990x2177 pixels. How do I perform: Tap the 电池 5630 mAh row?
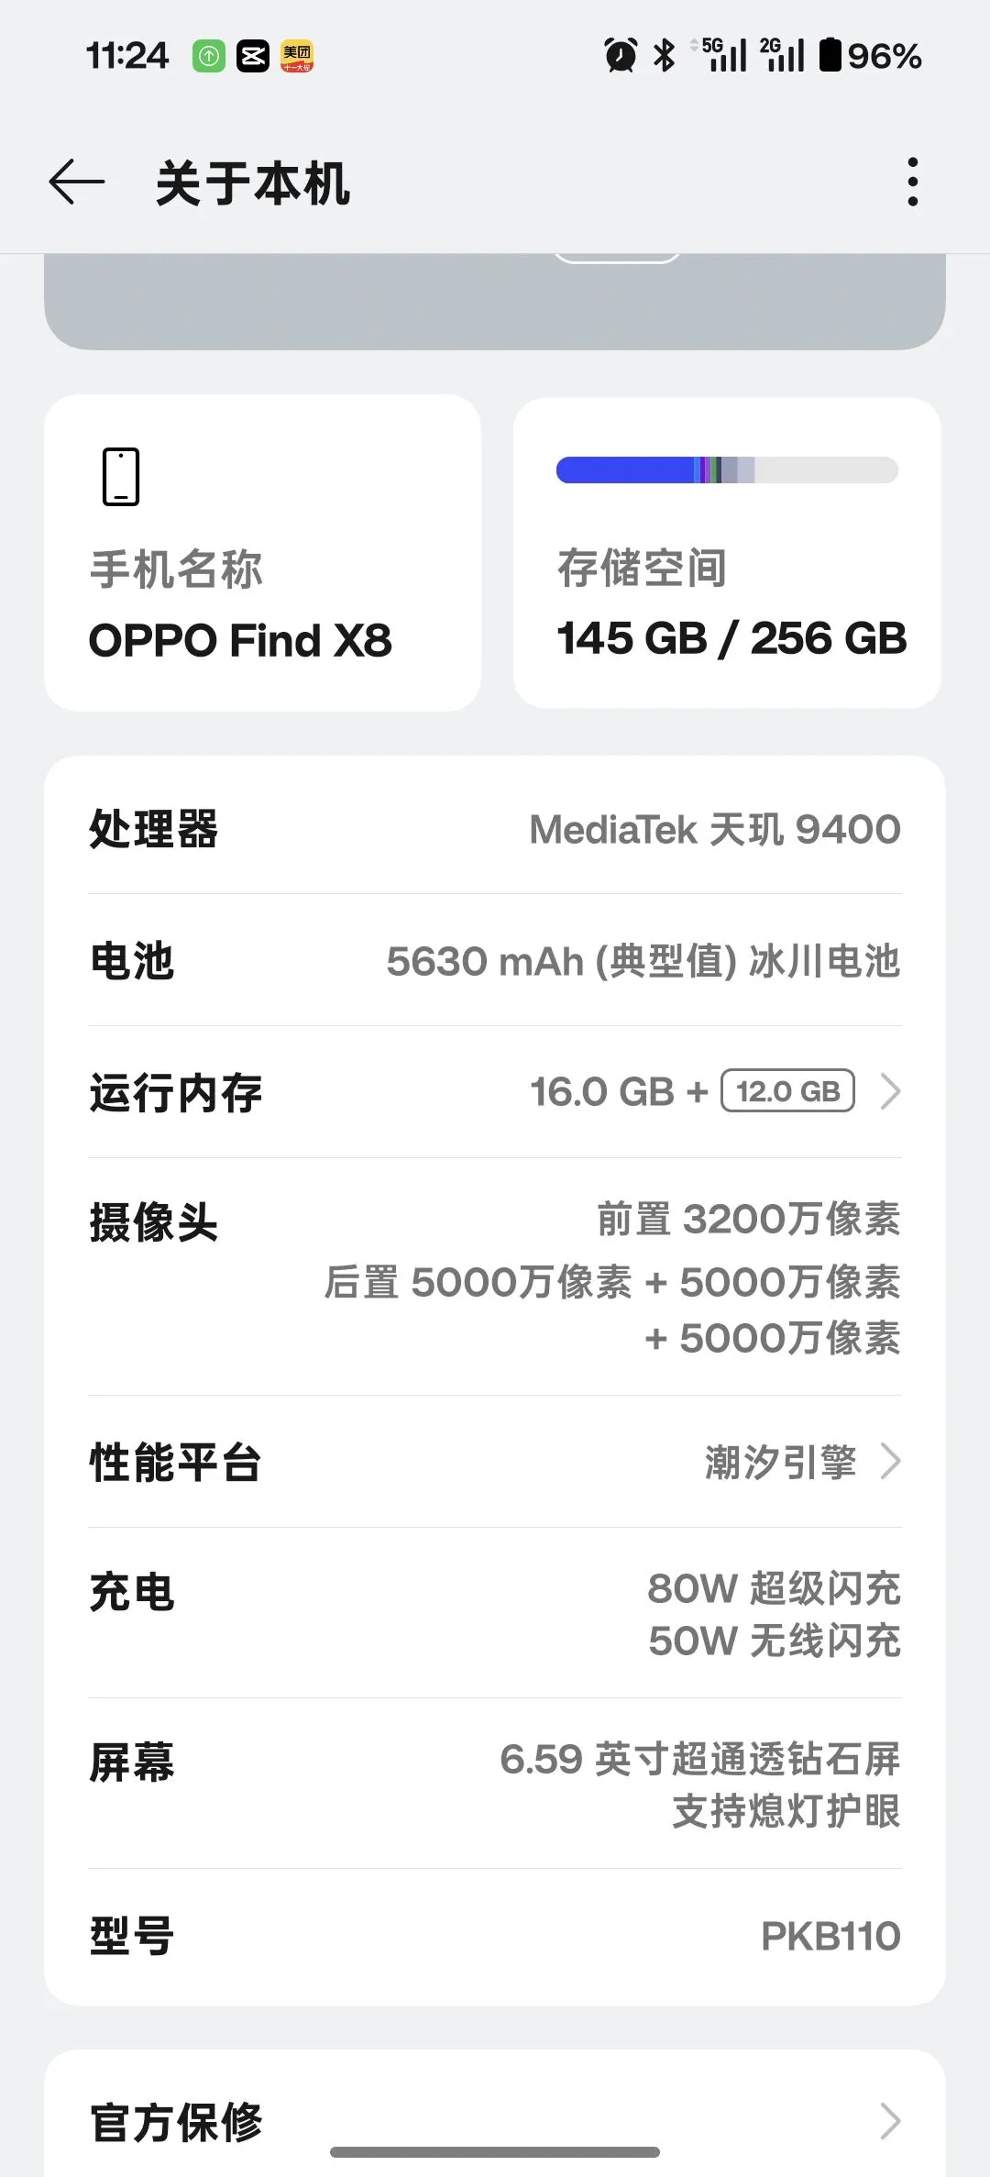coord(495,961)
